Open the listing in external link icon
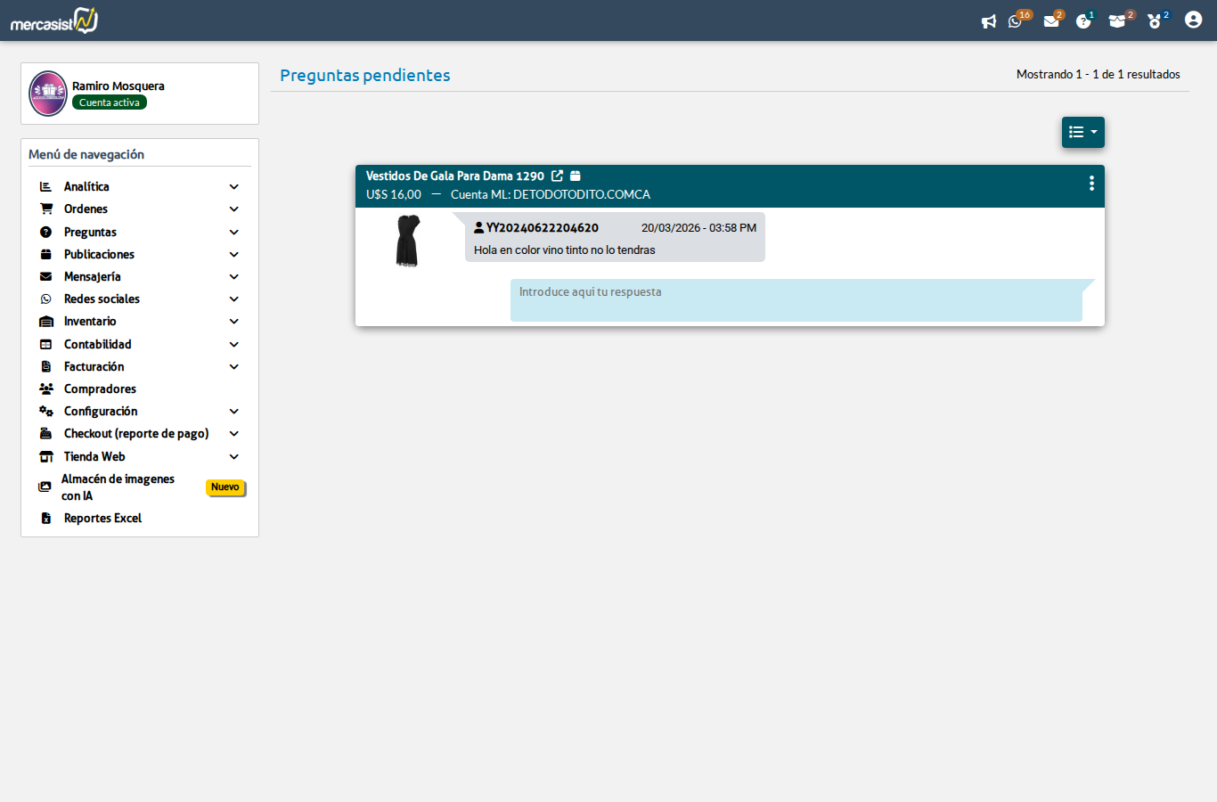This screenshot has height=802, width=1217. 557,176
